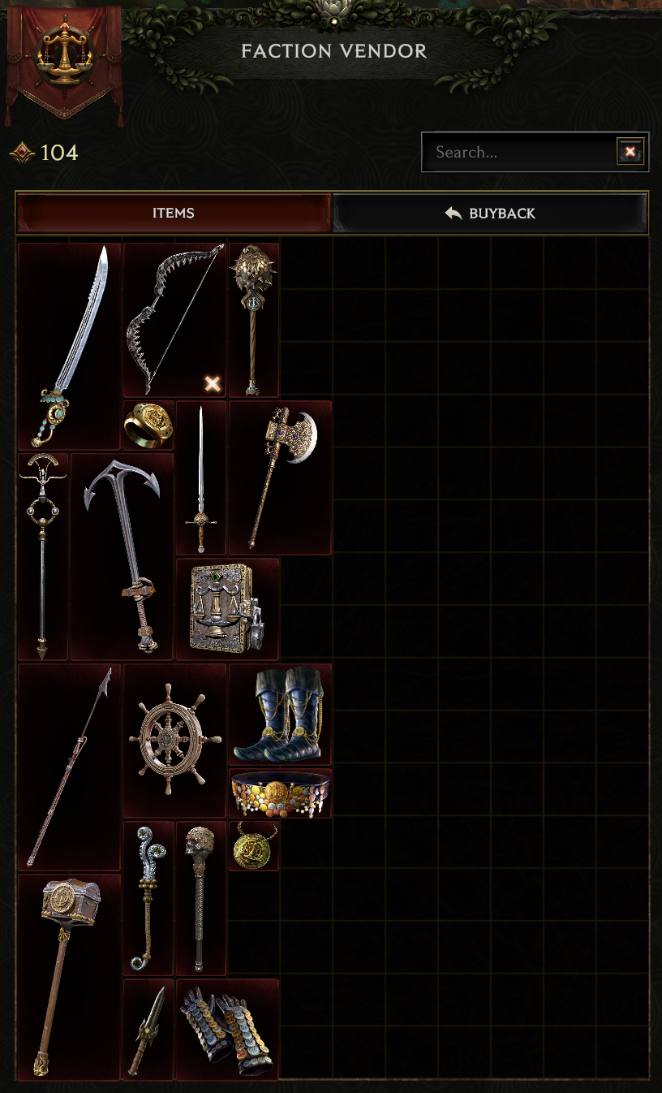Click the faction favor currency counter
This screenshot has height=1093, width=662.
(x=45, y=152)
